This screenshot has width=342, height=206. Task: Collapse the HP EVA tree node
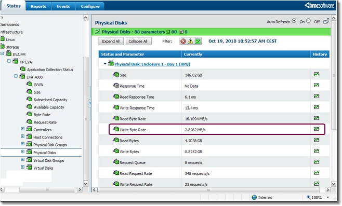pos(9,61)
